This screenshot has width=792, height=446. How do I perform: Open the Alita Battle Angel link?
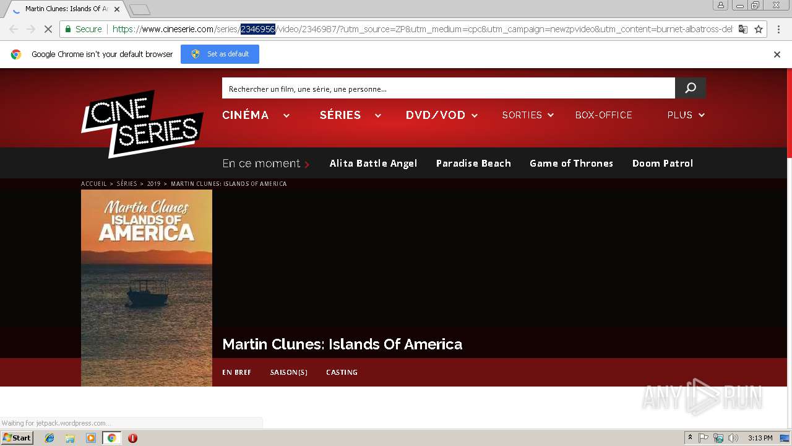pos(373,164)
